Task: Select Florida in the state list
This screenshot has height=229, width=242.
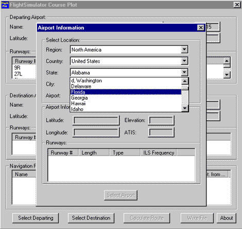Action: coord(126,92)
